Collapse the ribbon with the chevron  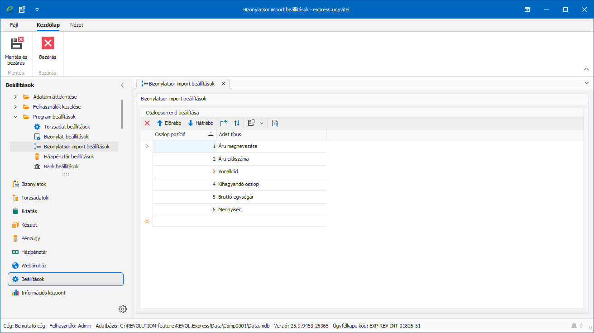tap(586, 69)
